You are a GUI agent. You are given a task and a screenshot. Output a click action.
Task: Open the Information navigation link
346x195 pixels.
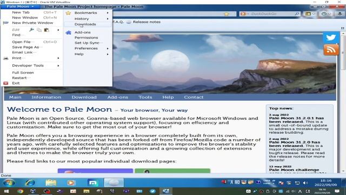click(x=46, y=97)
